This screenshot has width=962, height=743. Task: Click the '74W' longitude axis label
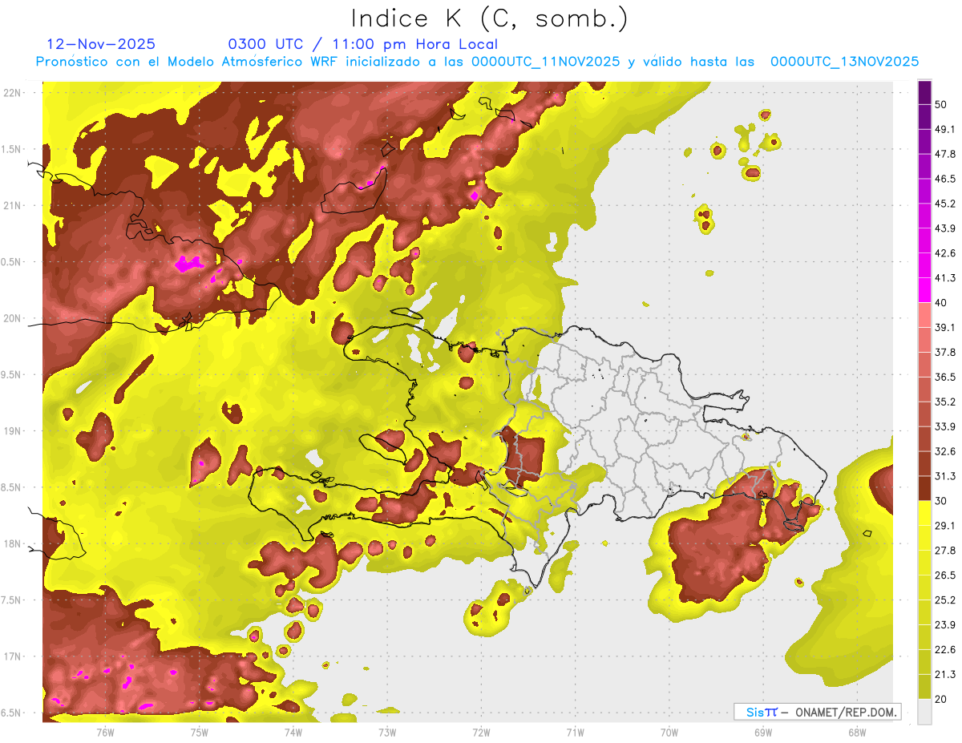point(293,732)
